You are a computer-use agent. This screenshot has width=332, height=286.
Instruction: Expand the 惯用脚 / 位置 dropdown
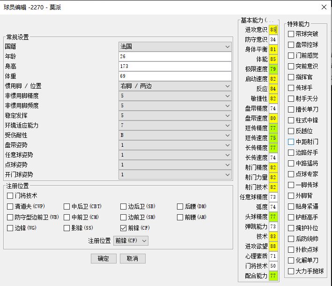175,86
